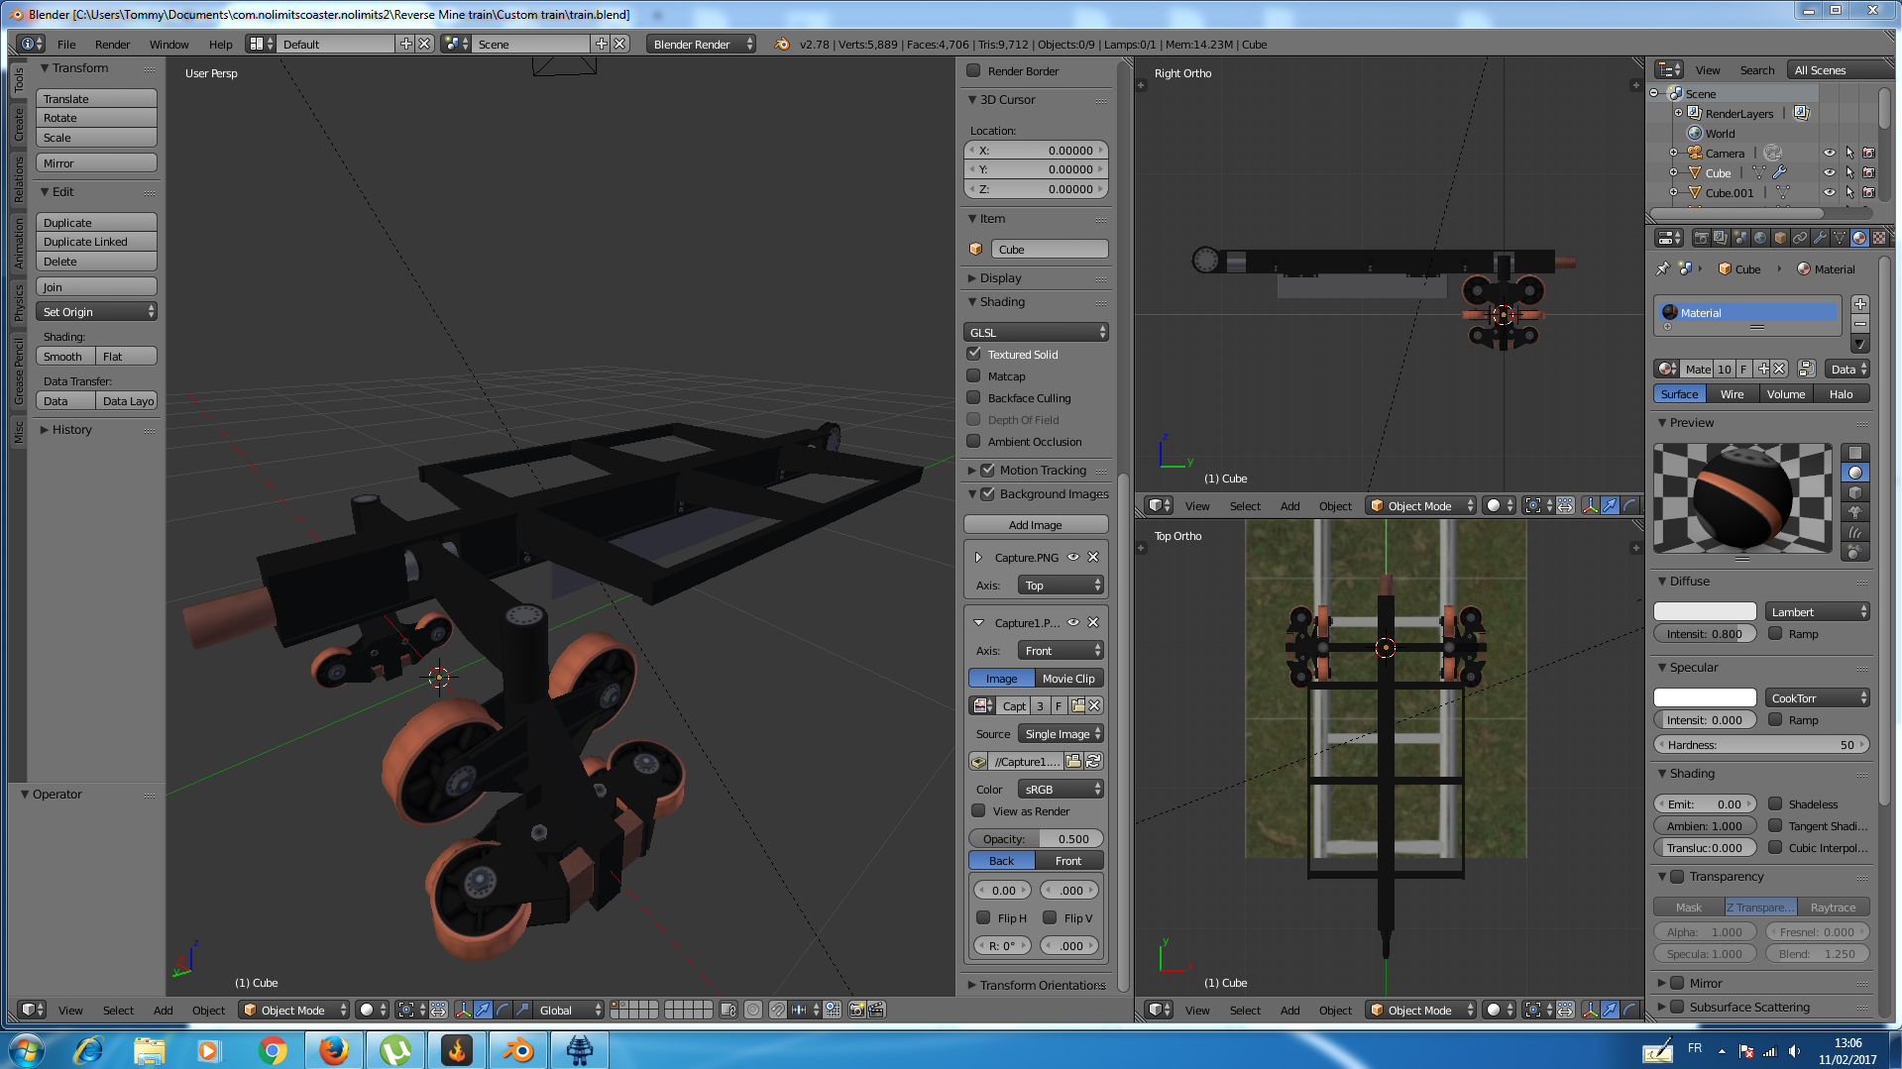
Task: Open the Modifiers tab wrench icon in Properties
Action: 1820,238
